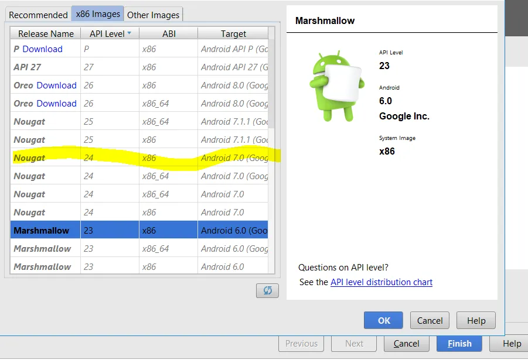Click the ABI column header
This screenshot has height=363, width=528.
(169, 33)
